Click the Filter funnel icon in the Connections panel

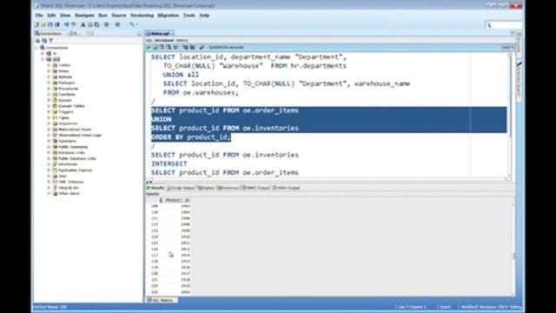pos(50,41)
